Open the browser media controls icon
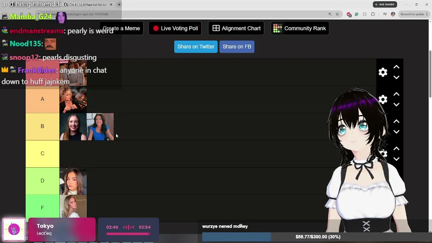Screen dimensions: 432x243 click(385, 14)
